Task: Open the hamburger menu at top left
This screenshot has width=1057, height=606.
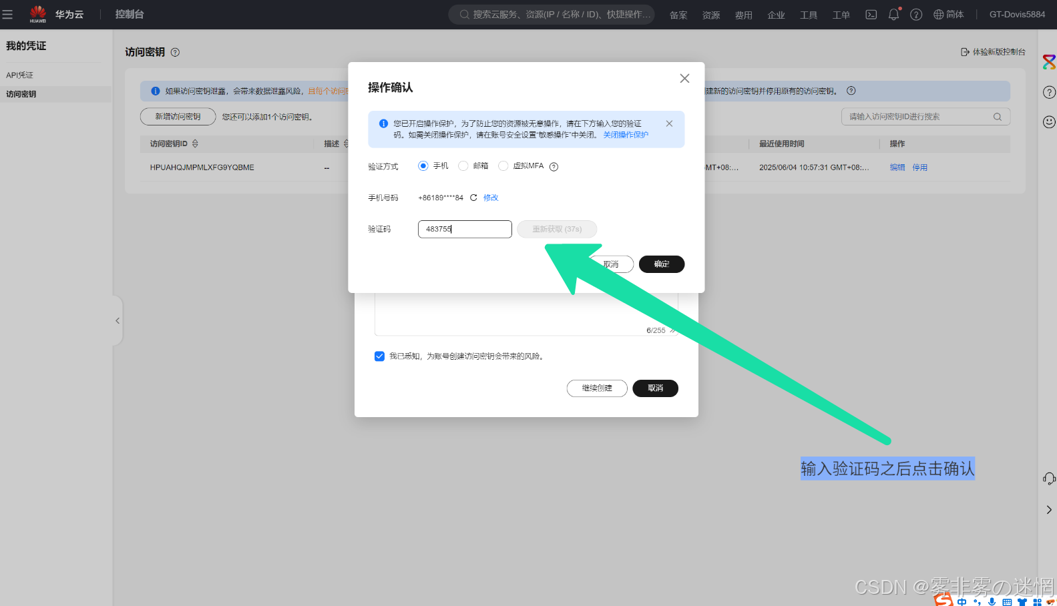Action: [8, 14]
